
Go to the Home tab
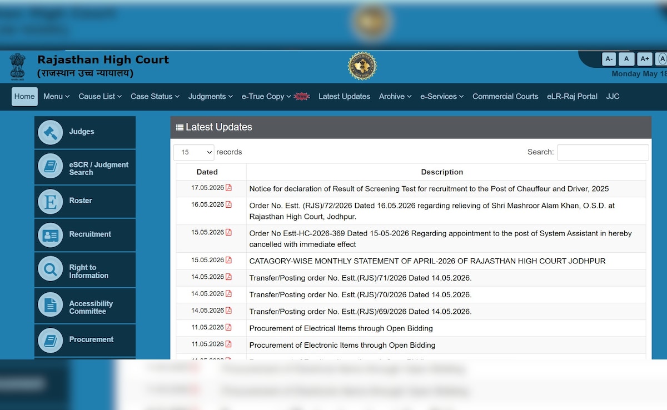(x=24, y=96)
